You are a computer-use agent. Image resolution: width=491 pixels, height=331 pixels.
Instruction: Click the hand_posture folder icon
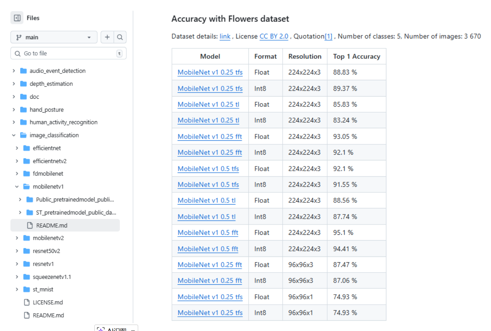click(x=23, y=110)
